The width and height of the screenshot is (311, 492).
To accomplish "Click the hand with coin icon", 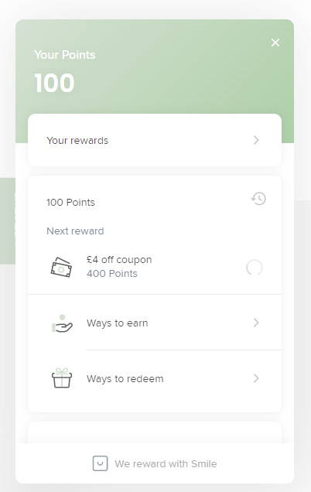I will click(62, 323).
